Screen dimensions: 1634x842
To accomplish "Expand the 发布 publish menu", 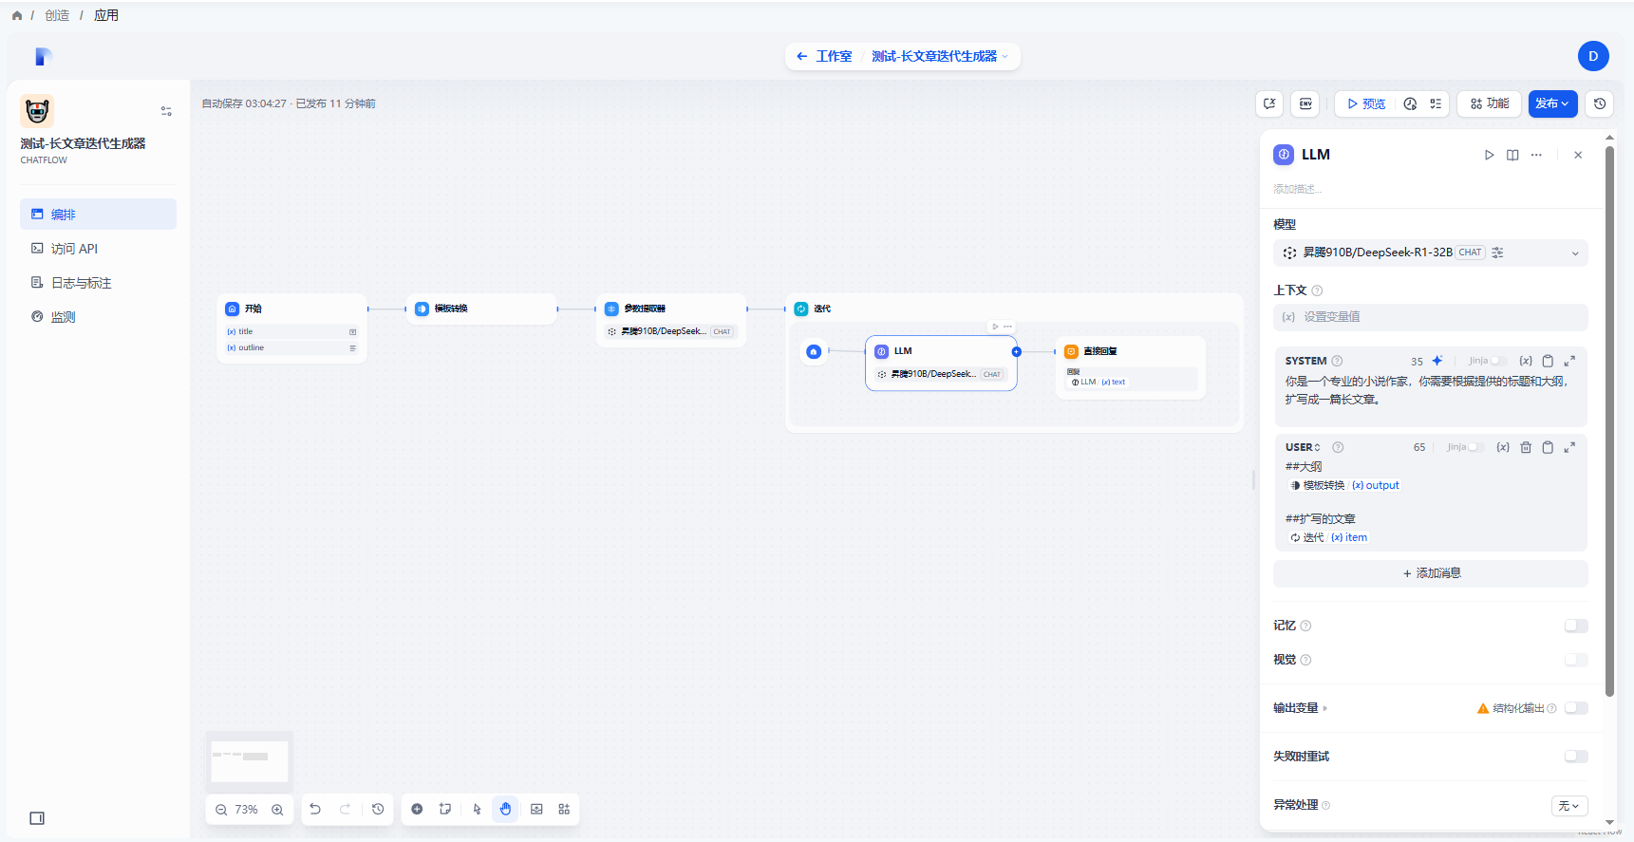I will (x=1552, y=103).
